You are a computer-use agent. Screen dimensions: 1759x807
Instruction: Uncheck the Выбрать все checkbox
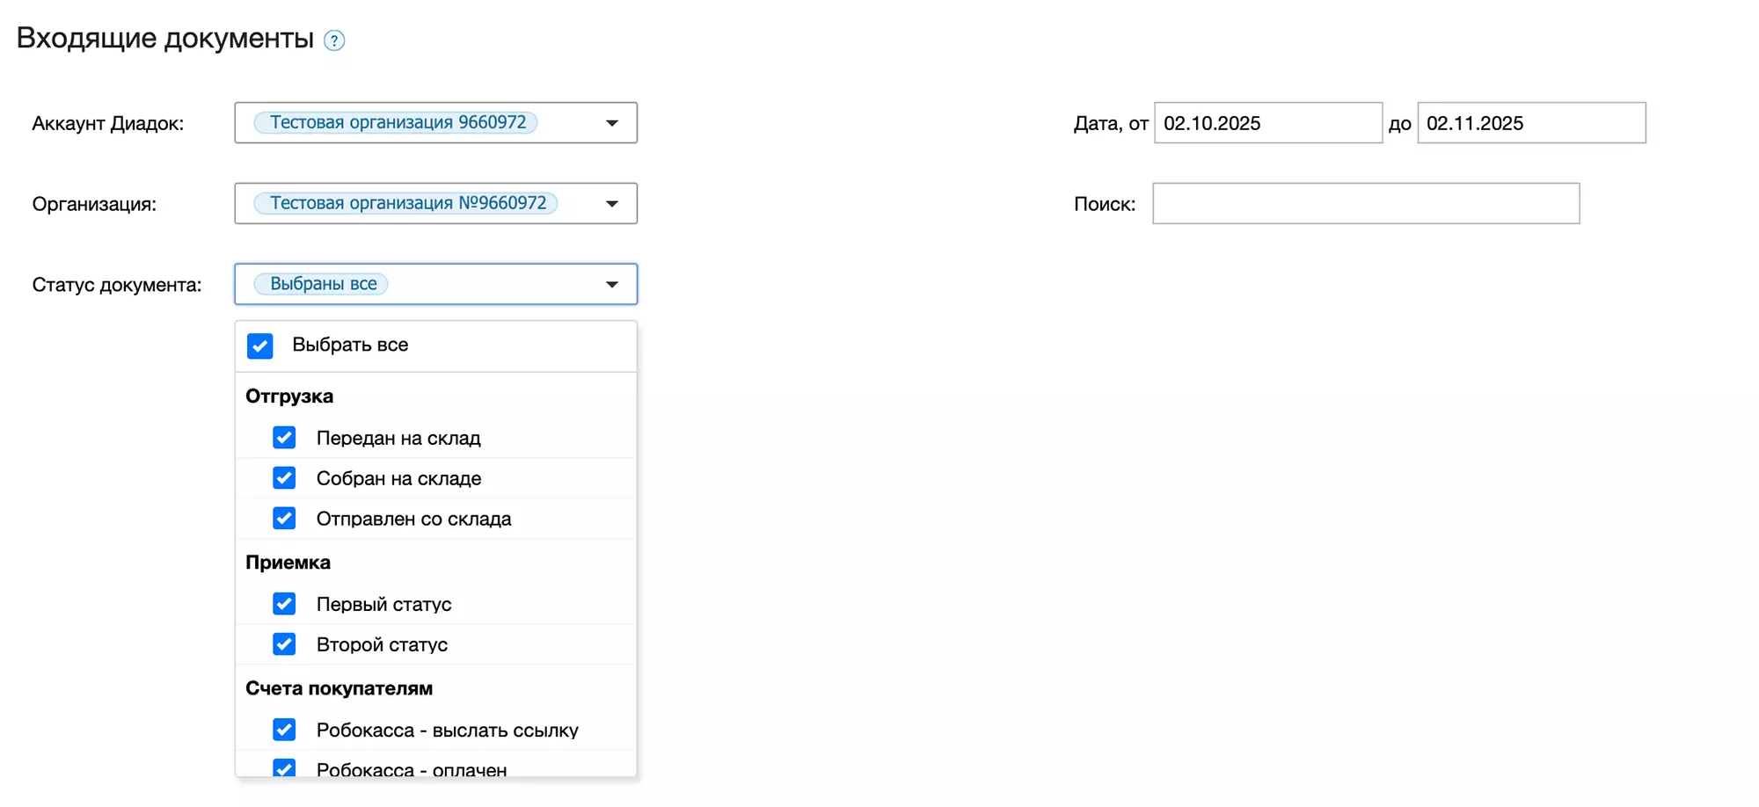click(260, 345)
